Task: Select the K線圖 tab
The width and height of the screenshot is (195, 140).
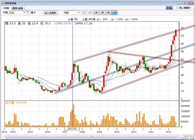Action: pyautogui.click(x=6, y=8)
